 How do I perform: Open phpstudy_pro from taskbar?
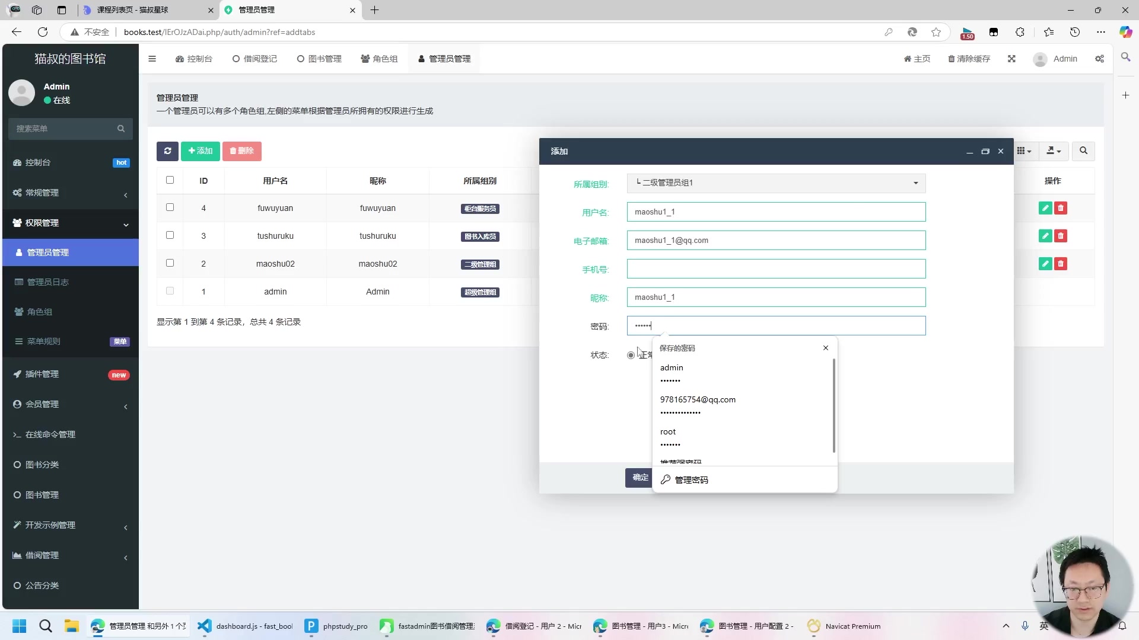[336, 626]
